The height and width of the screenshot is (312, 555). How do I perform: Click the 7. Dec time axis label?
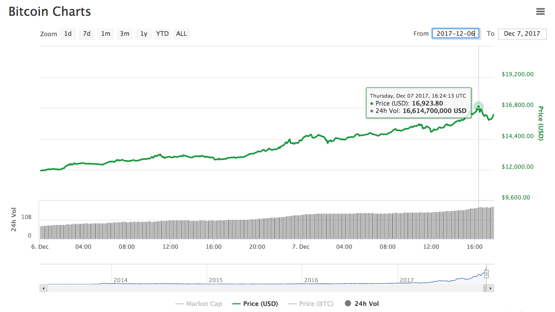(x=300, y=246)
